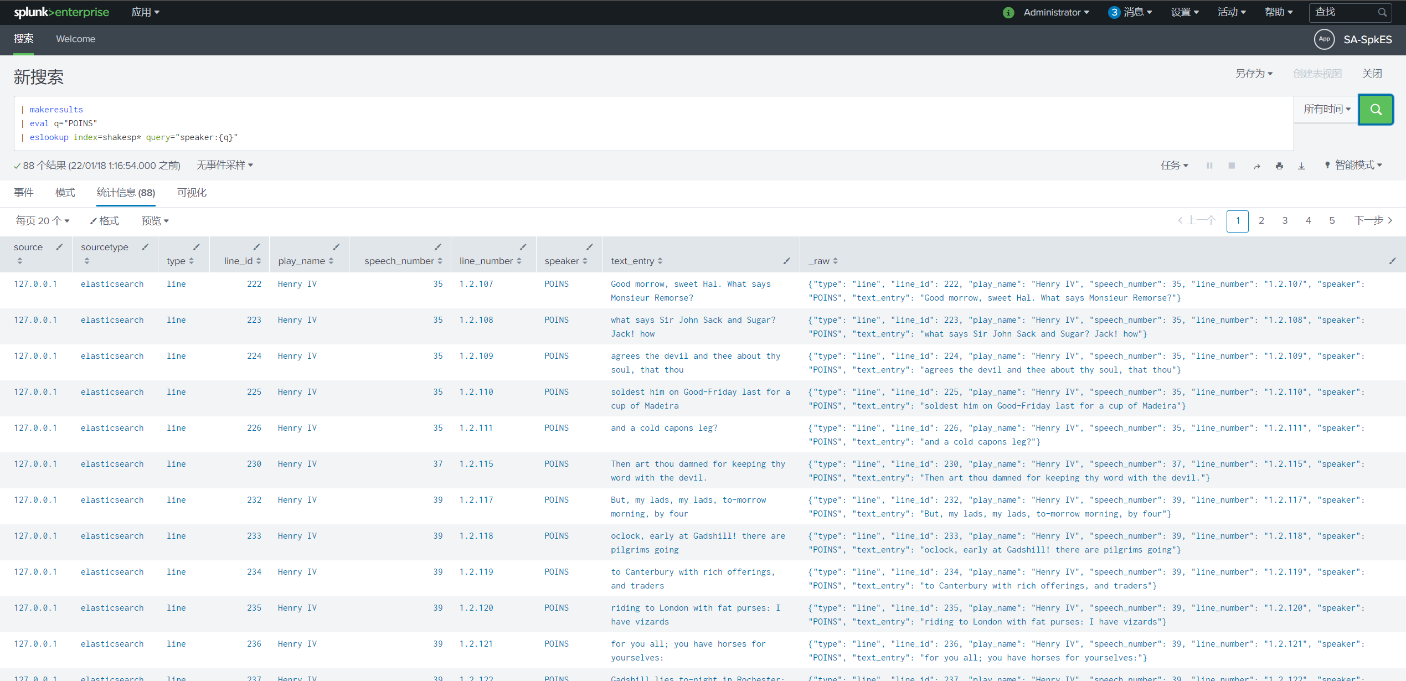This screenshot has width=1406, height=681.
Task: Click the SA-SpkES App circle icon
Action: pos(1324,39)
